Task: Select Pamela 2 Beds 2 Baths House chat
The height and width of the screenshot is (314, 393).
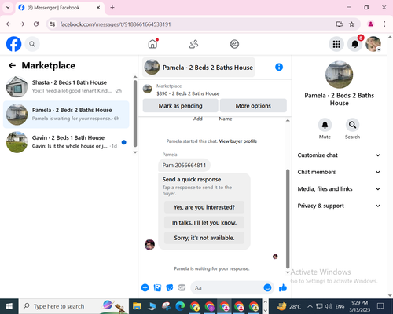Action: point(66,115)
